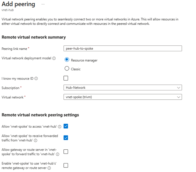
Task: Uncheck receive forwarded traffic from vnet-hub
Action: coord(66,138)
